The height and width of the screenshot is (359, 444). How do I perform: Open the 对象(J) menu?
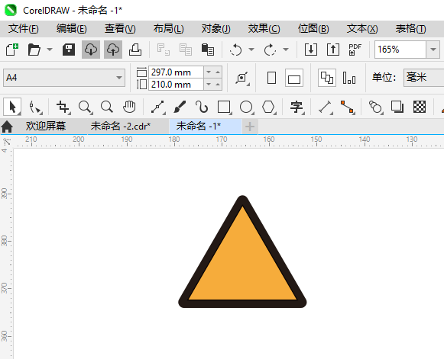tap(216, 28)
